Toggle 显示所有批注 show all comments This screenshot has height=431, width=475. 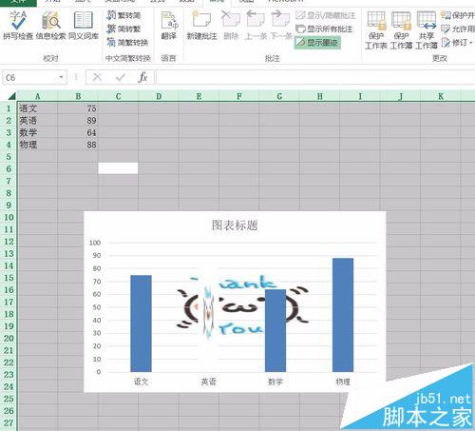[x=324, y=29]
